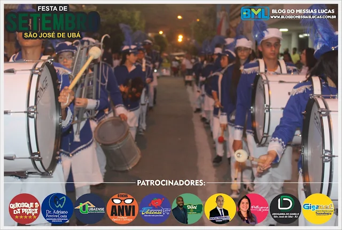Click the BML blog logo
Viewport: 342px width, 230px height.
coord(255,13)
